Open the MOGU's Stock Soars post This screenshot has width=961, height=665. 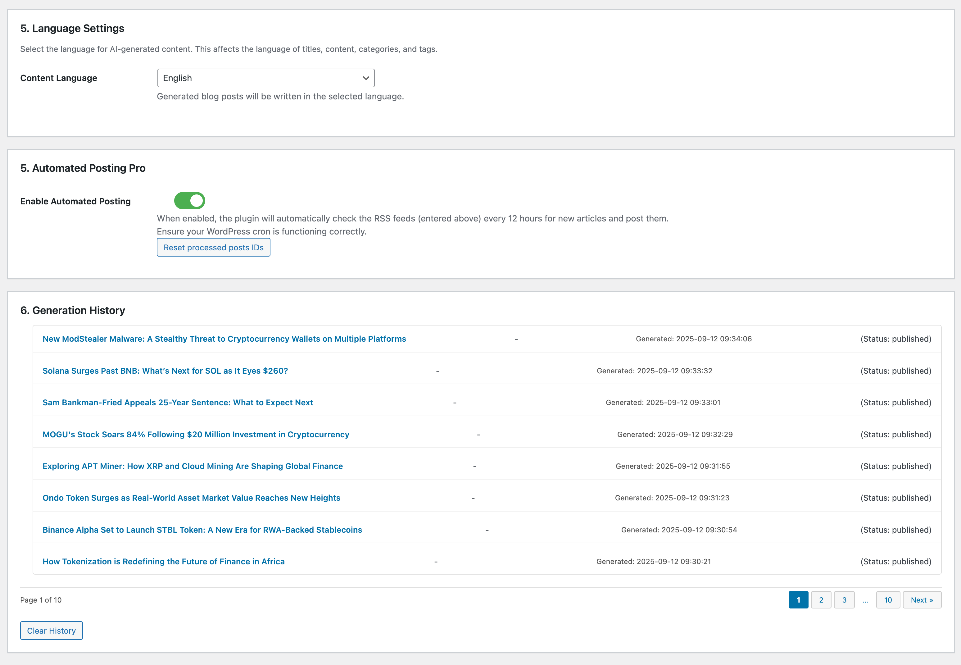coord(196,434)
